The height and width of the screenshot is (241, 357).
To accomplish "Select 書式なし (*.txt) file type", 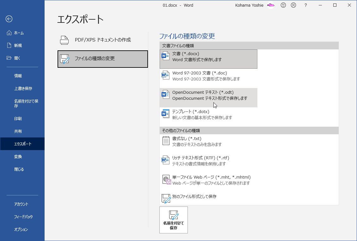I will pyautogui.click(x=209, y=144).
